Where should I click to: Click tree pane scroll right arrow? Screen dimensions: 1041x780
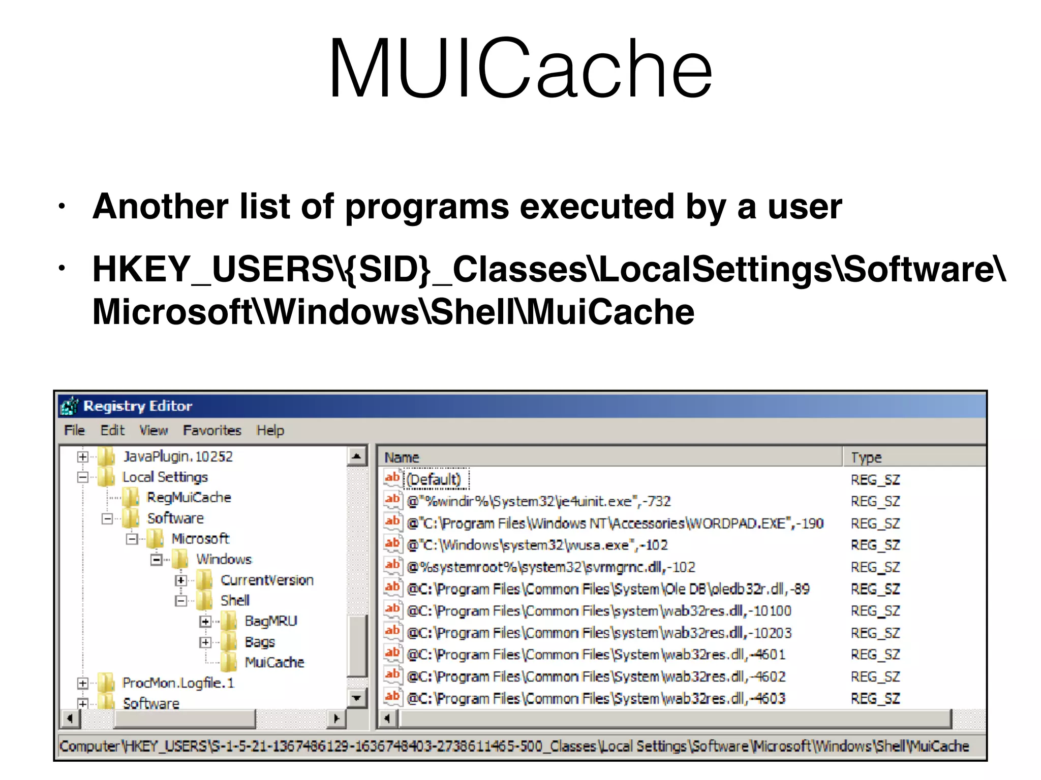pos(336,719)
